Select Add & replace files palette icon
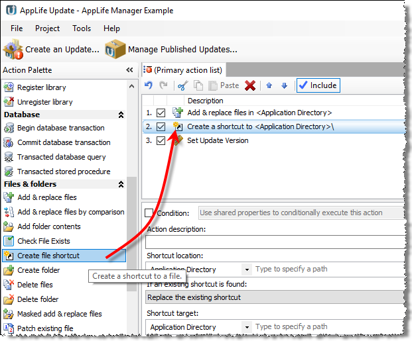Viewport: 412px width, 341px height. (x=9, y=197)
